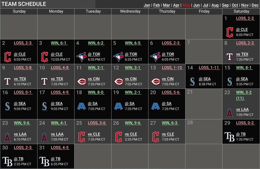Open the LOSS, 1-10 result on May 13
This screenshot has height=169, width=260.
click(x=172, y=68)
